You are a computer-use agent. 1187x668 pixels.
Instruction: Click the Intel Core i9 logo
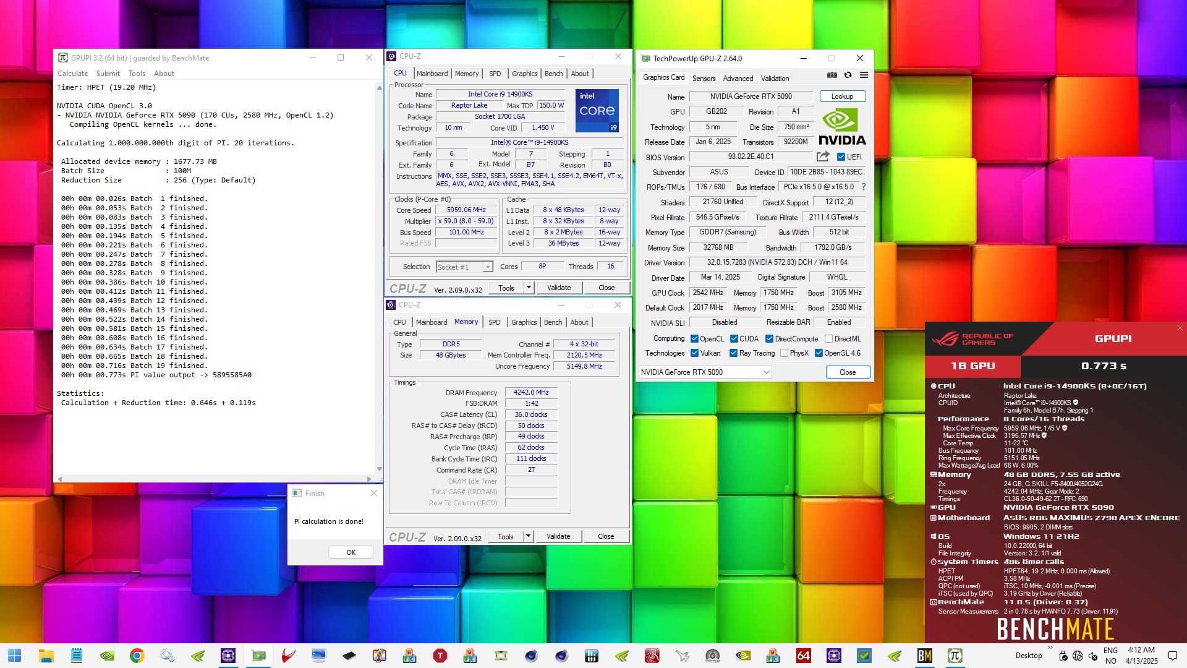(x=597, y=111)
